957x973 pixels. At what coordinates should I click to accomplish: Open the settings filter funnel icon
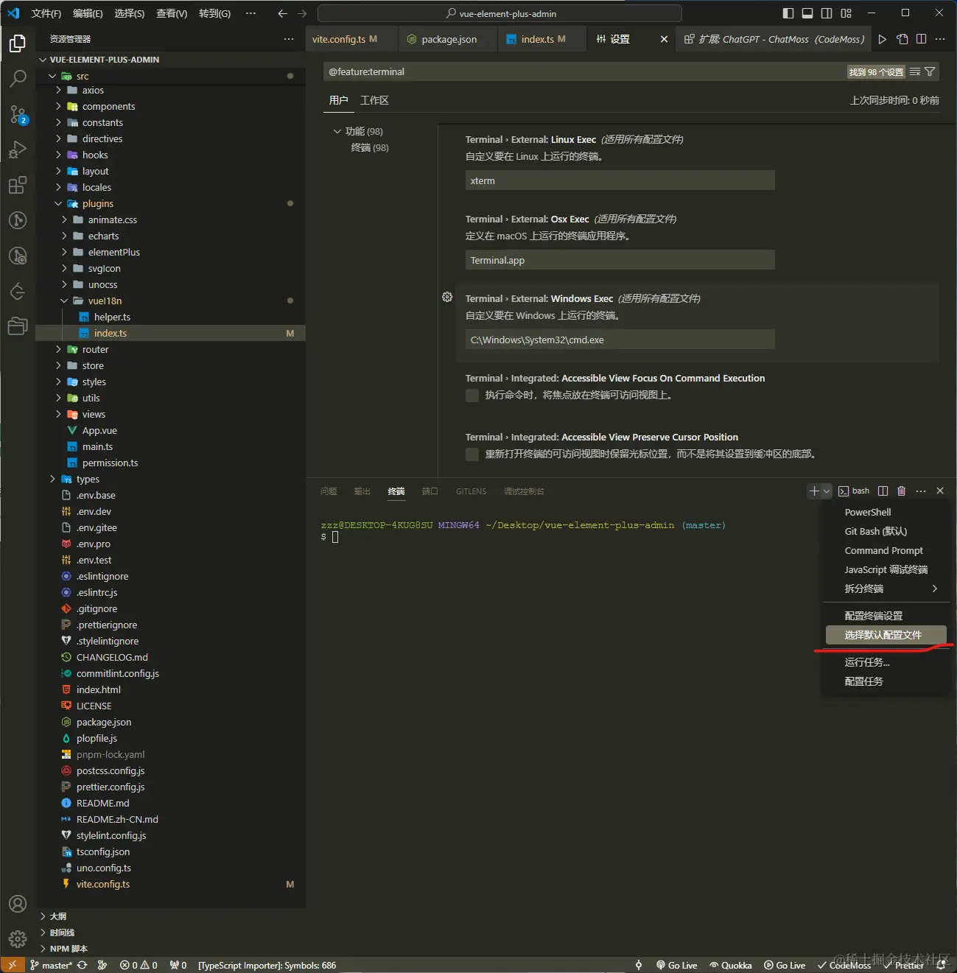tap(930, 71)
